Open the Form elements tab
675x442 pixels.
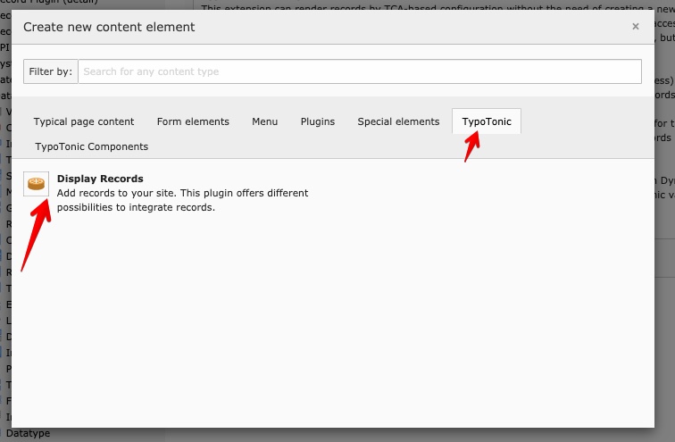[x=193, y=121]
